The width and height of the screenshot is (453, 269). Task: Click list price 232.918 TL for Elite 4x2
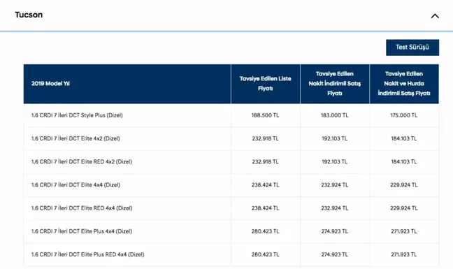[x=265, y=138]
